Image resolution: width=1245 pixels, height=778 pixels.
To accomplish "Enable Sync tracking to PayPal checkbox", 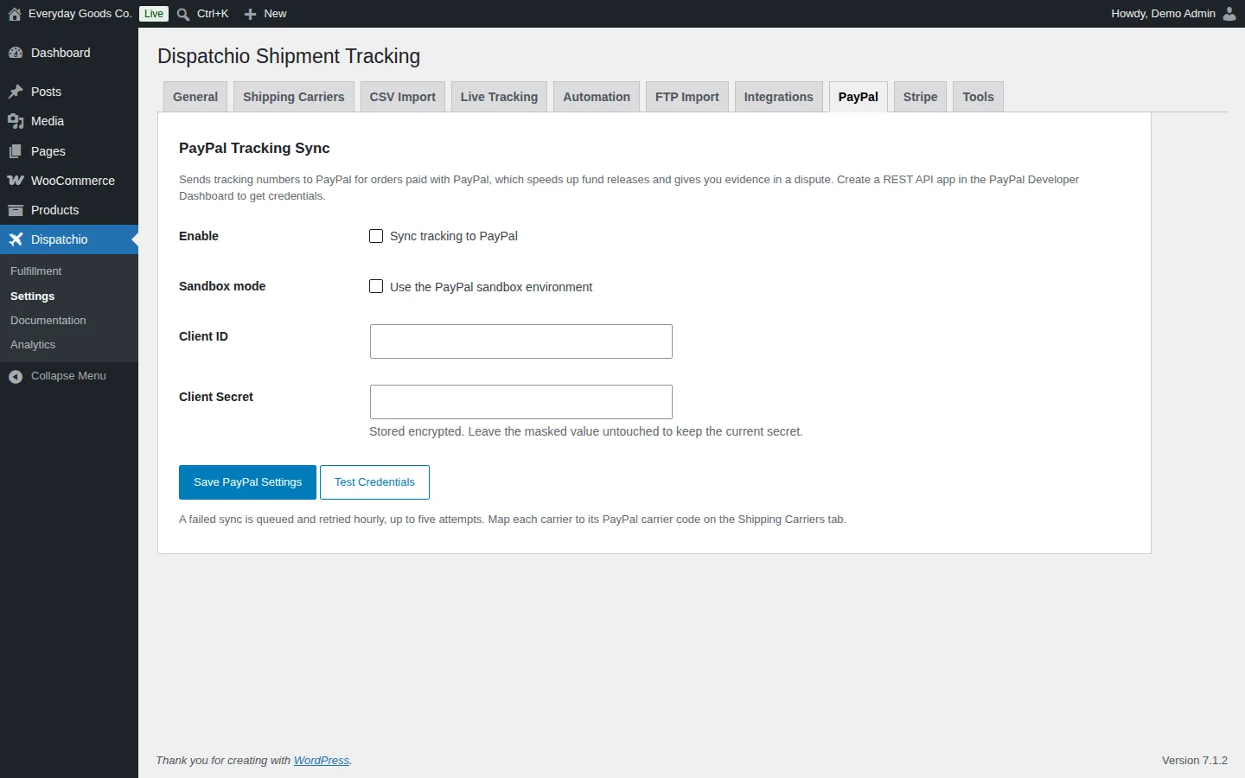I will [x=376, y=236].
